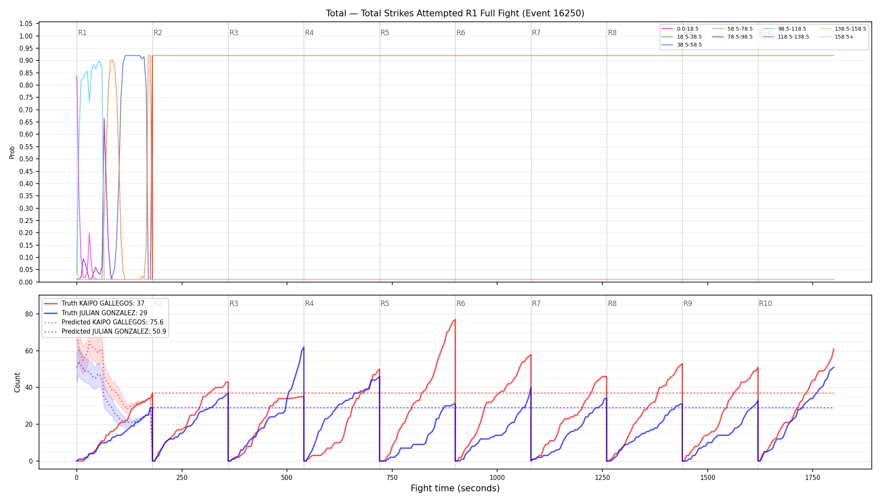
Task: Click the x-axis tick label '750'
Action: (x=392, y=477)
